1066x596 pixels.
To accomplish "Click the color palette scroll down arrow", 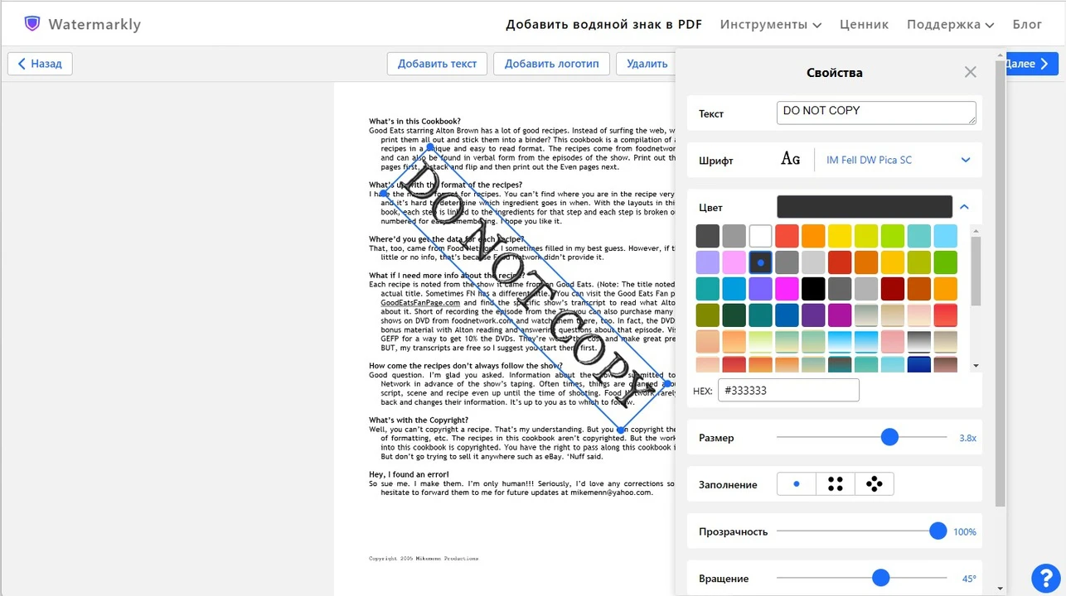I will 976,366.
